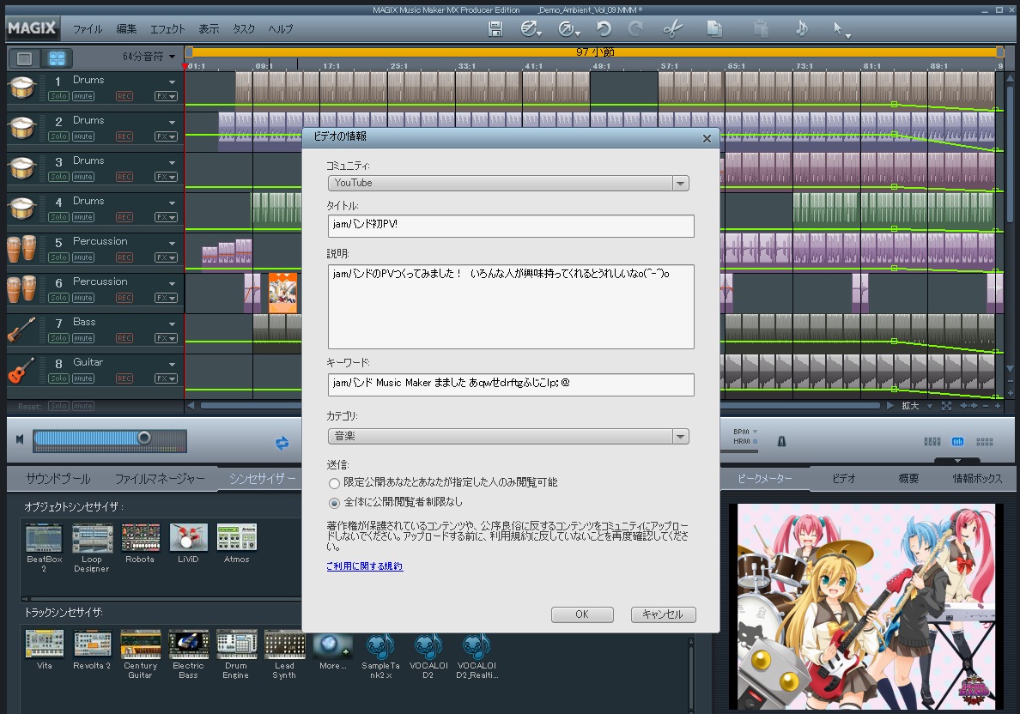This screenshot has height=714, width=1020.
Task: Click the music note icon in toolbar
Action: 801,28
